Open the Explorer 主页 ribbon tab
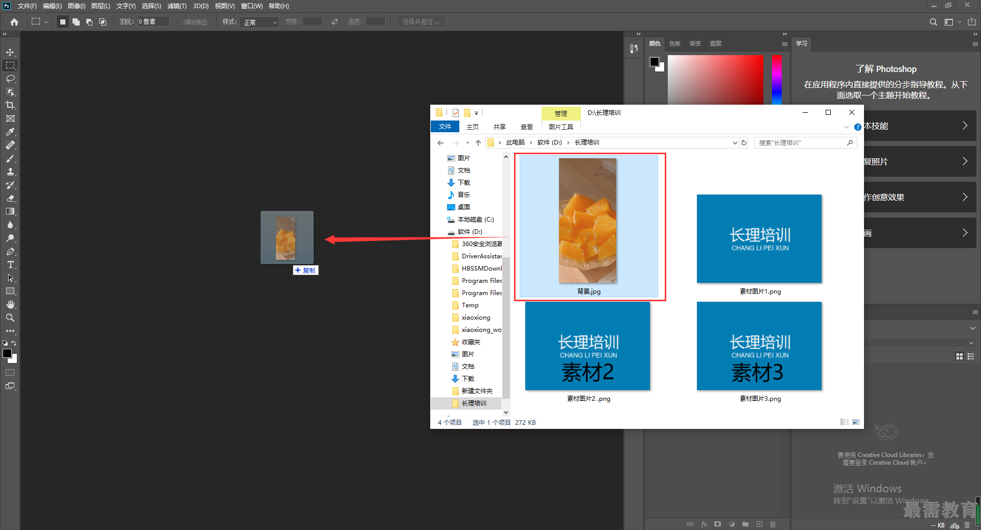The width and height of the screenshot is (981, 530). click(473, 127)
